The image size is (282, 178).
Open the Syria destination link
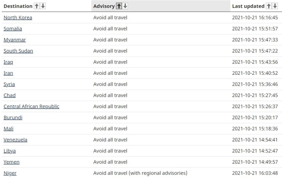9,84
